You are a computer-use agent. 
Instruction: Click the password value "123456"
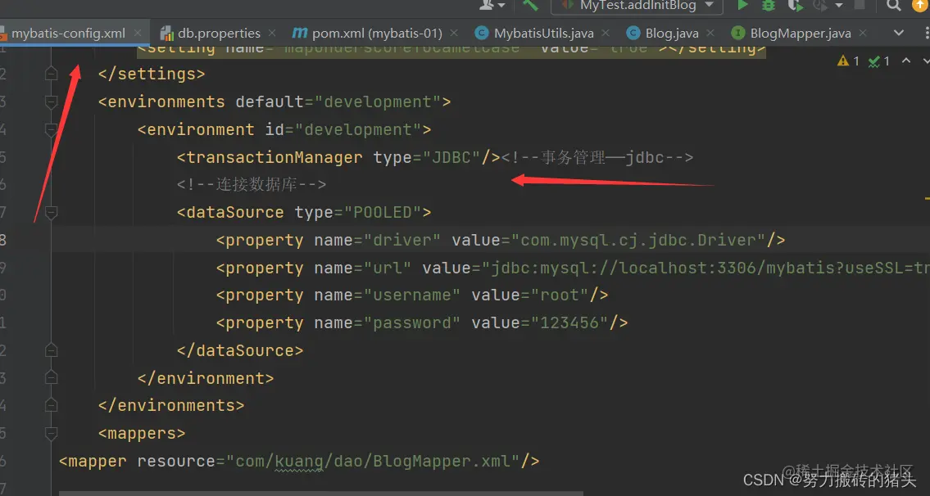(x=569, y=323)
